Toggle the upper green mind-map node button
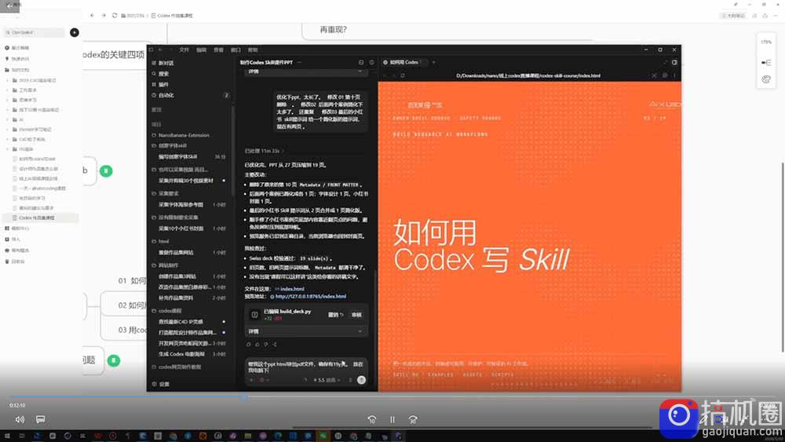 pyautogui.click(x=106, y=171)
